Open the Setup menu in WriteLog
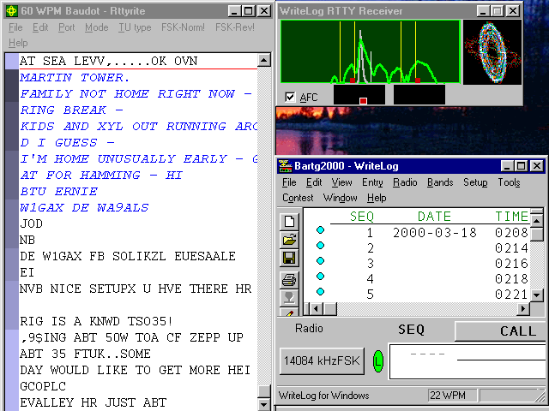This screenshot has width=549, height=411. [475, 182]
